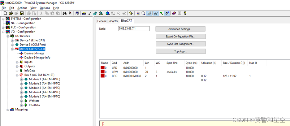Click the Print toolbar icon

(x=29, y=13)
